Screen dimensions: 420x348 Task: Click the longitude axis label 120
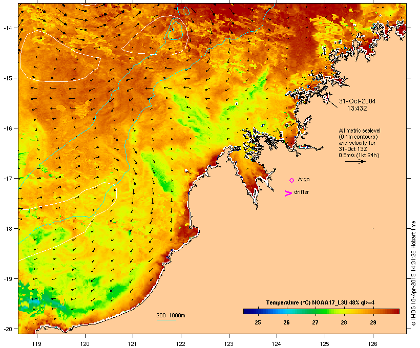pyautogui.click(x=85, y=344)
